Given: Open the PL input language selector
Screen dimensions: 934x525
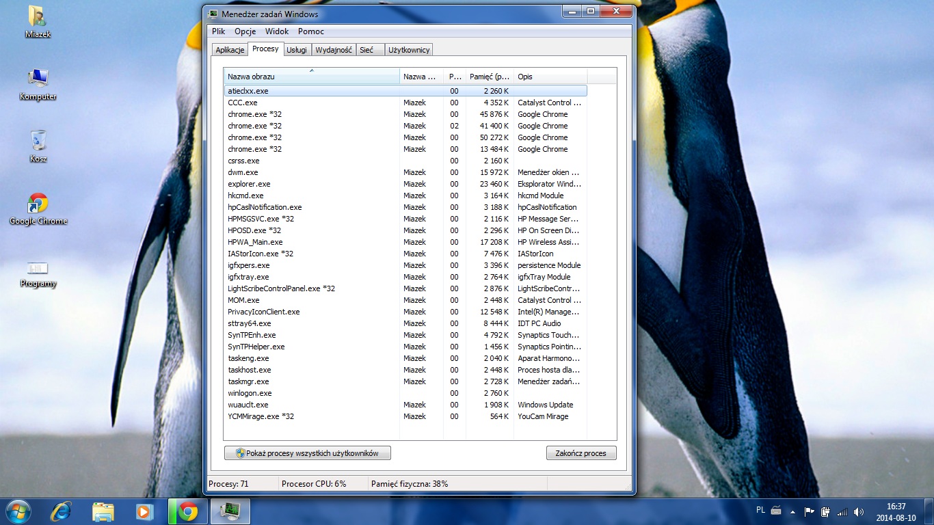Looking at the screenshot, I should point(761,511).
